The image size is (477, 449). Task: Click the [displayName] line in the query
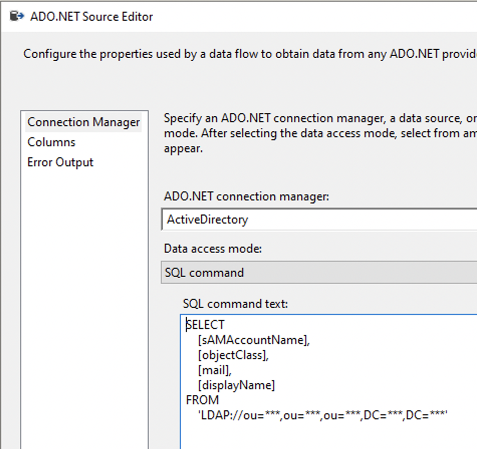(236, 385)
